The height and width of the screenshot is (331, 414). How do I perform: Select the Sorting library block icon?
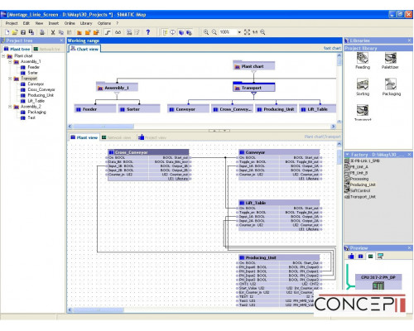point(363,84)
